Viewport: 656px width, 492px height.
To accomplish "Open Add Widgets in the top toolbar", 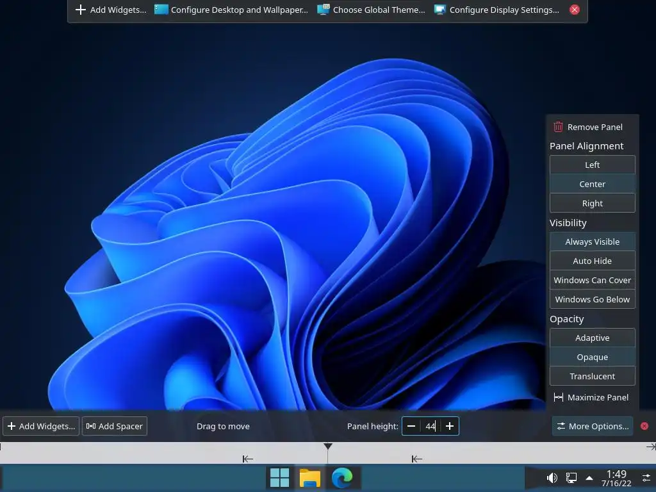I will [110, 10].
